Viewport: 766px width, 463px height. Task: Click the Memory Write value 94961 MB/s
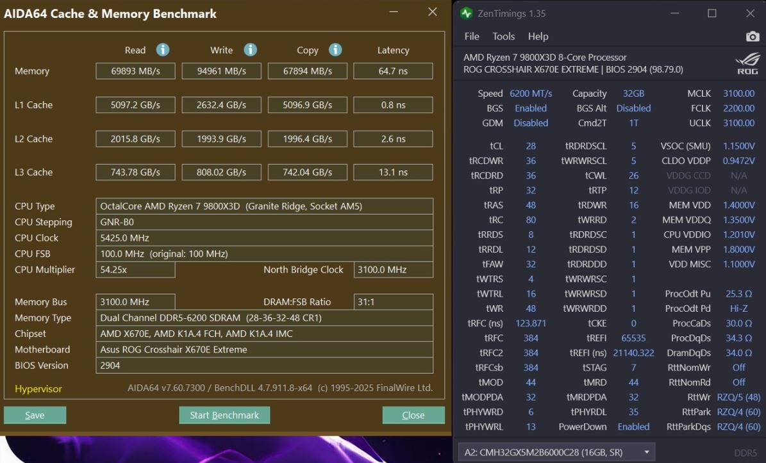coord(221,71)
